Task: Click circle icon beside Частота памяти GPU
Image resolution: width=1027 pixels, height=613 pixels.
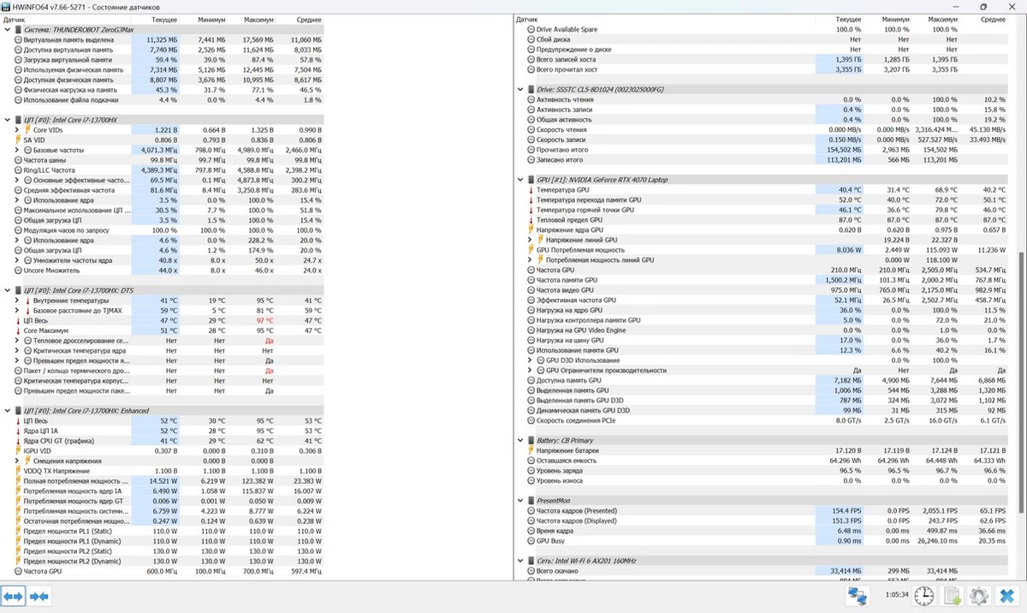Action: (x=531, y=280)
